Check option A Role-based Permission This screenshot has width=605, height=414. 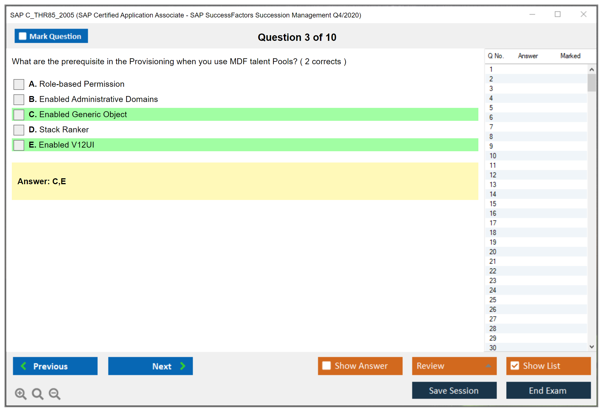[x=19, y=84]
